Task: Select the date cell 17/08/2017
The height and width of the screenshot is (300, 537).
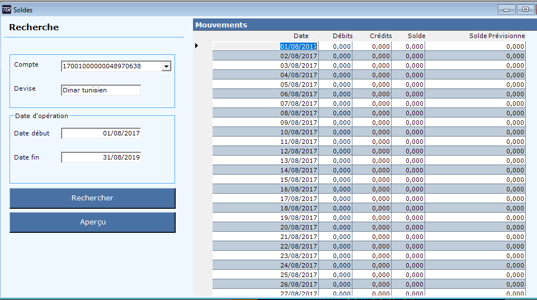Action: tap(265, 199)
